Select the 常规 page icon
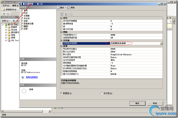 pyautogui.click(x=22, y=11)
